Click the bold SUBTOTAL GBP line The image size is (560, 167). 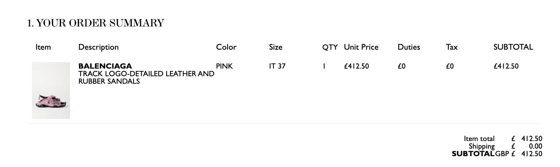(x=497, y=154)
